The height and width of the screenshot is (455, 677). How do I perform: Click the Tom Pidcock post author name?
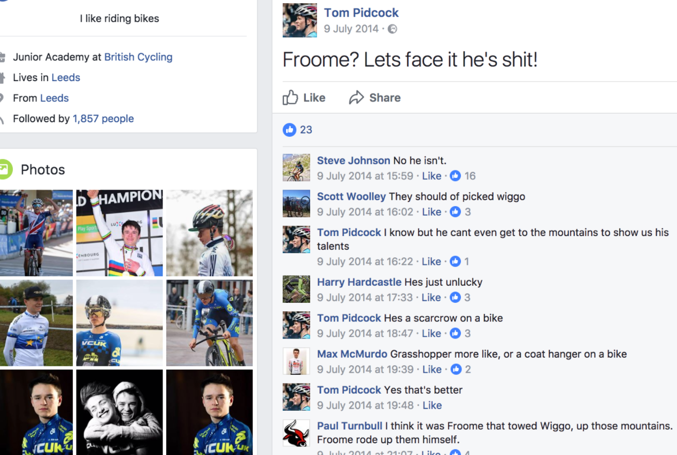click(x=361, y=13)
